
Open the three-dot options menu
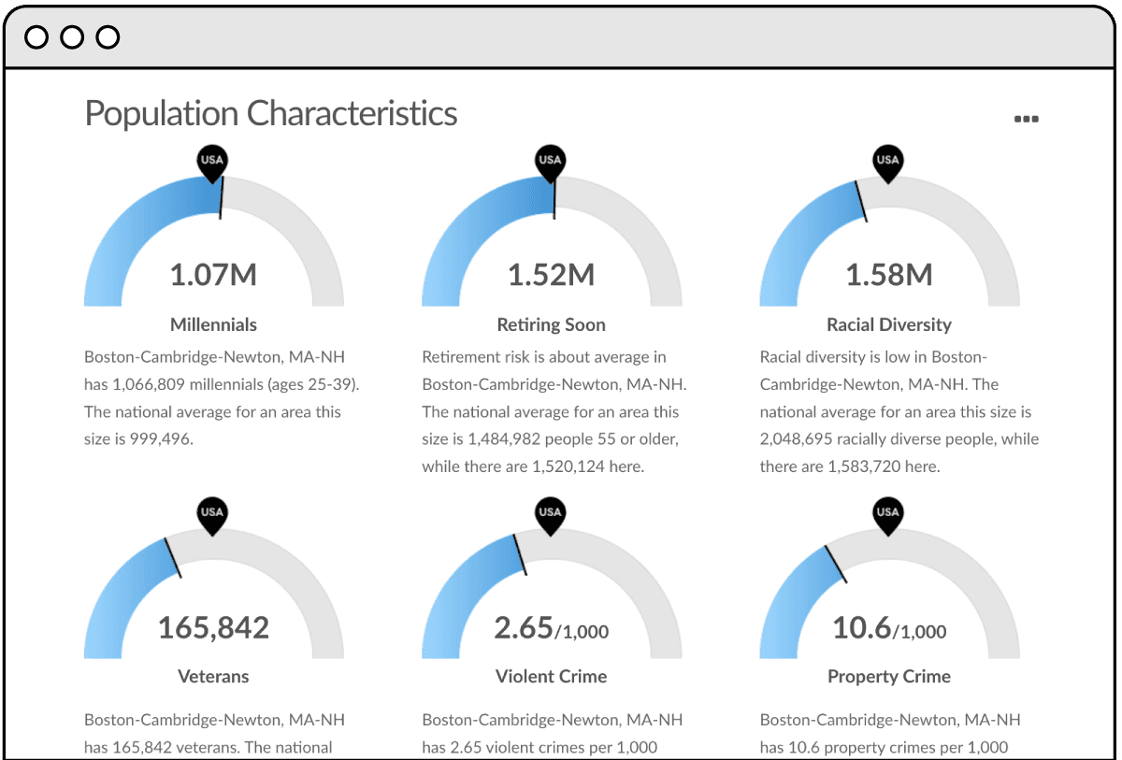[1026, 120]
